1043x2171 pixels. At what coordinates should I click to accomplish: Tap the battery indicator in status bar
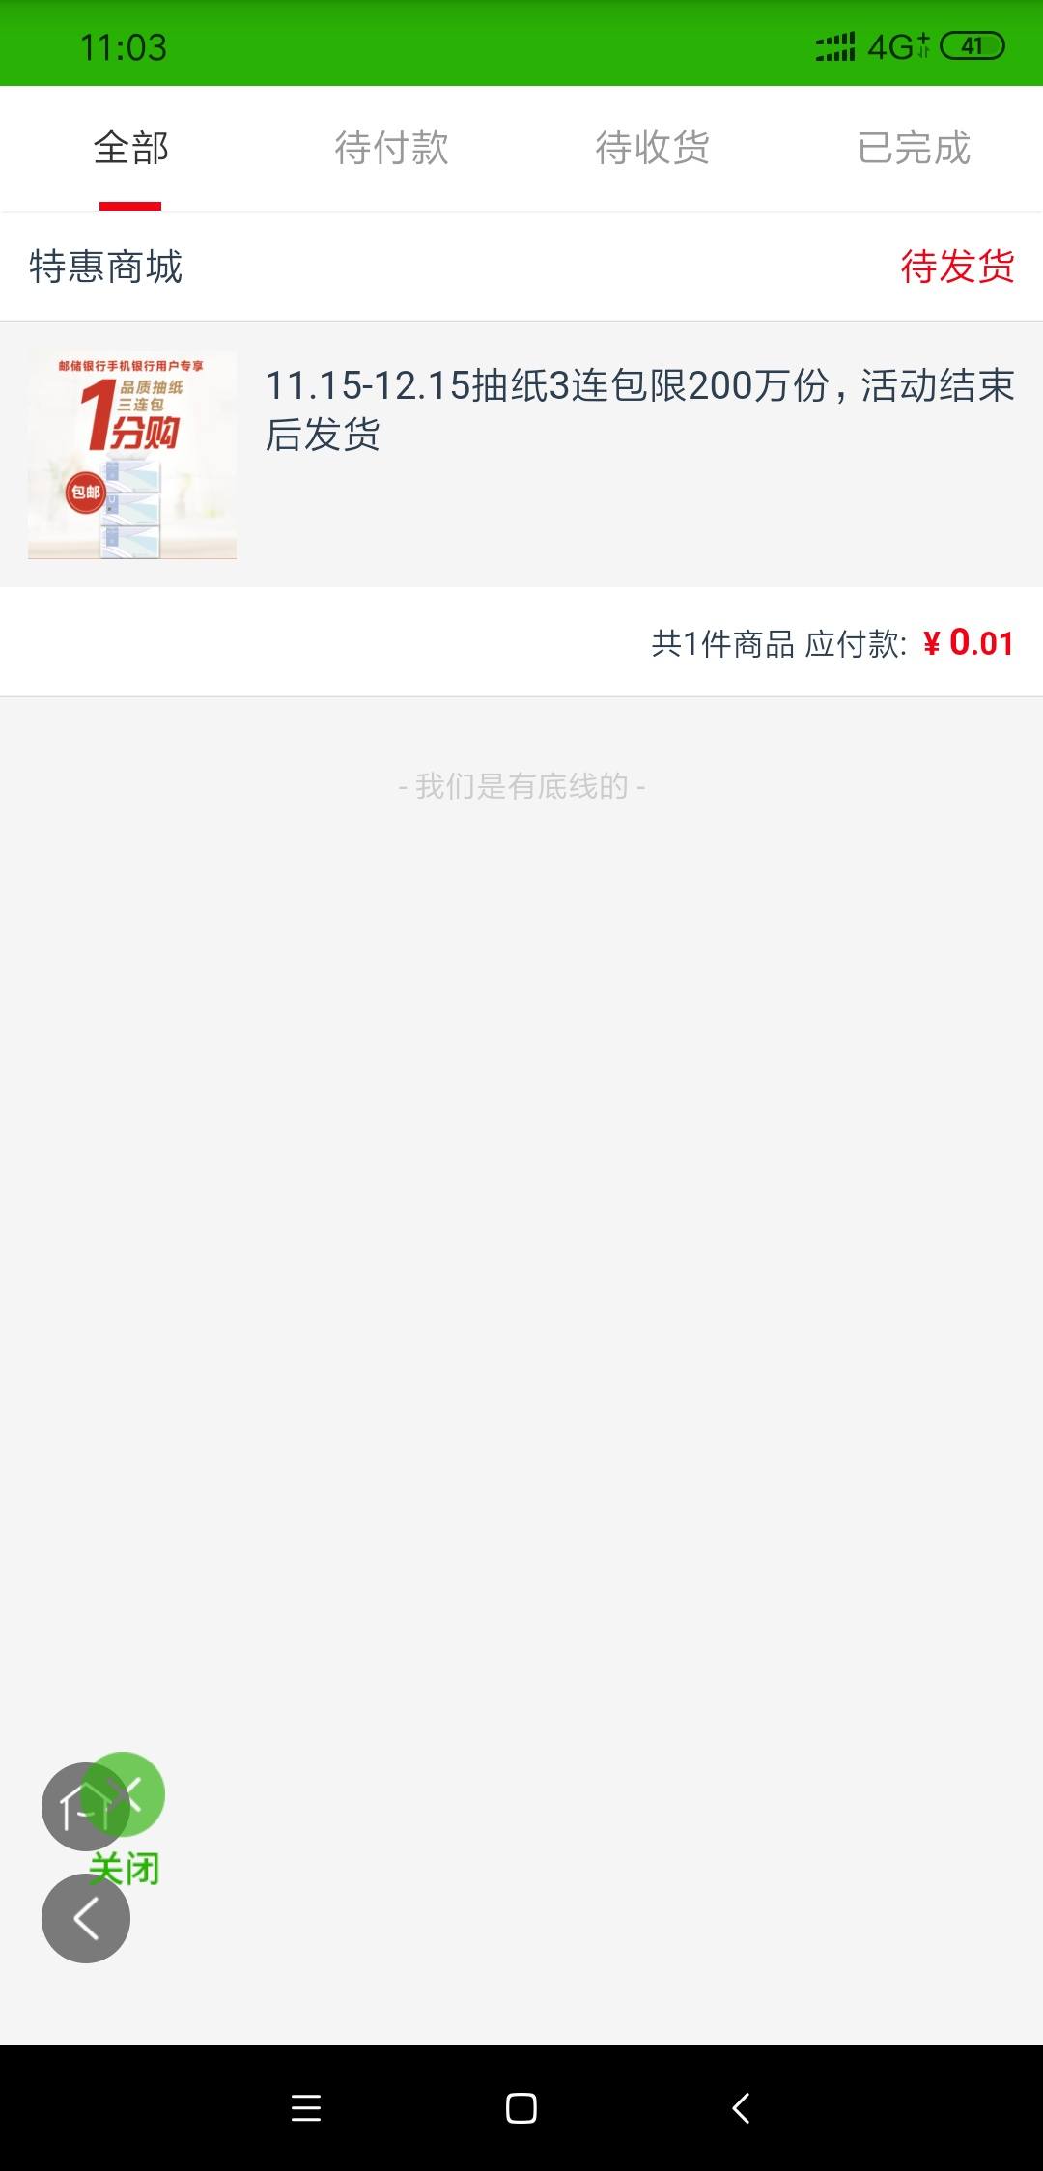pos(973,45)
